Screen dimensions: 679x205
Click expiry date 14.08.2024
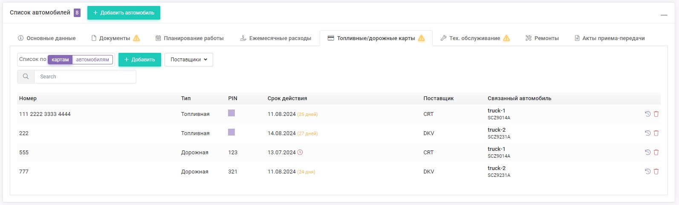click(282, 133)
